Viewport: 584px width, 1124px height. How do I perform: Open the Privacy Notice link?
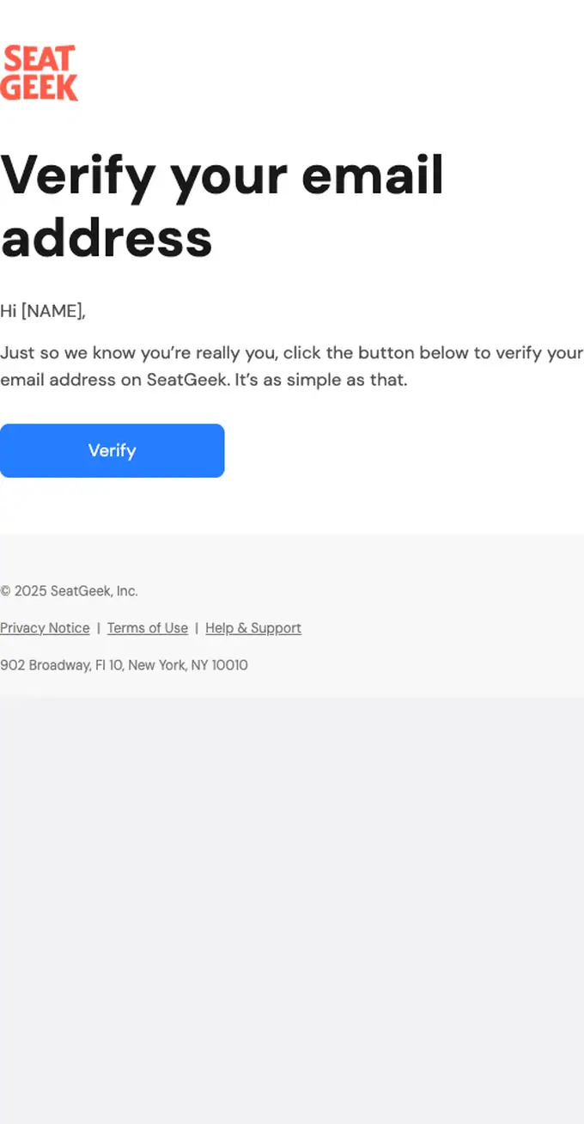click(45, 628)
